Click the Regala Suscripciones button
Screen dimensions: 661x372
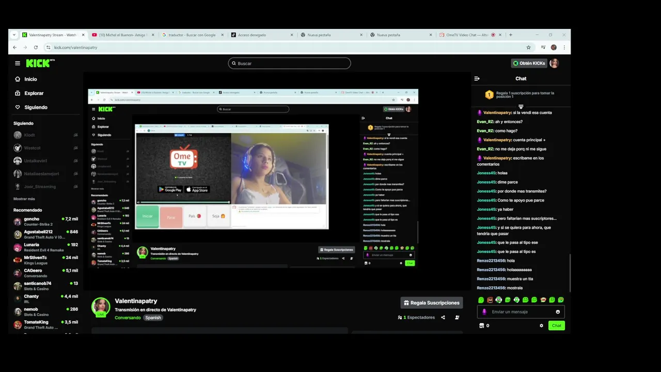(x=432, y=303)
